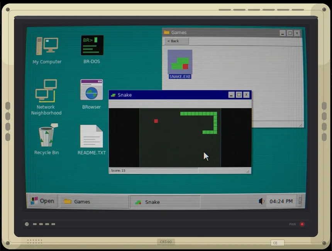The width and height of the screenshot is (332, 251).
Task: Maximize the Snake window
Action: tap(239, 95)
